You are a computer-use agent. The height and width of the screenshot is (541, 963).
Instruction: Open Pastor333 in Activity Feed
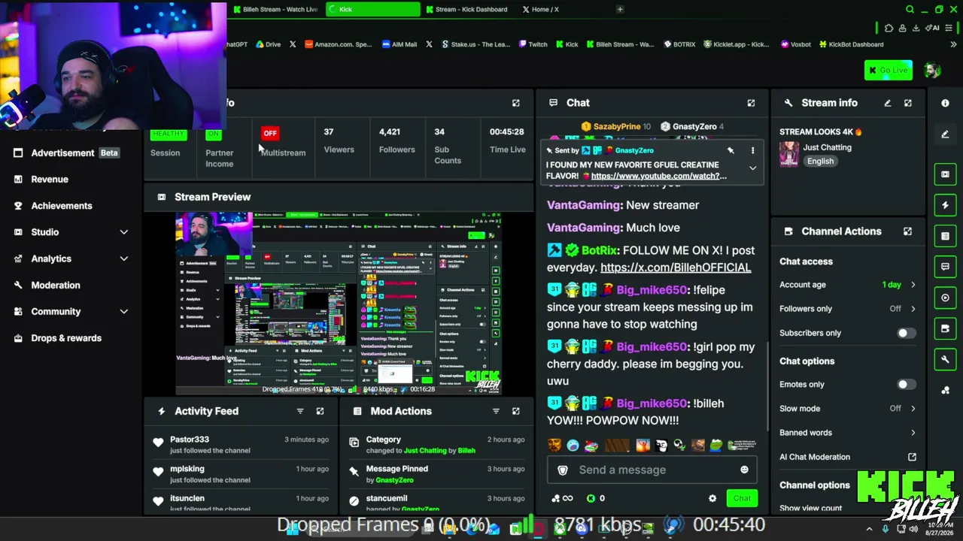click(190, 440)
